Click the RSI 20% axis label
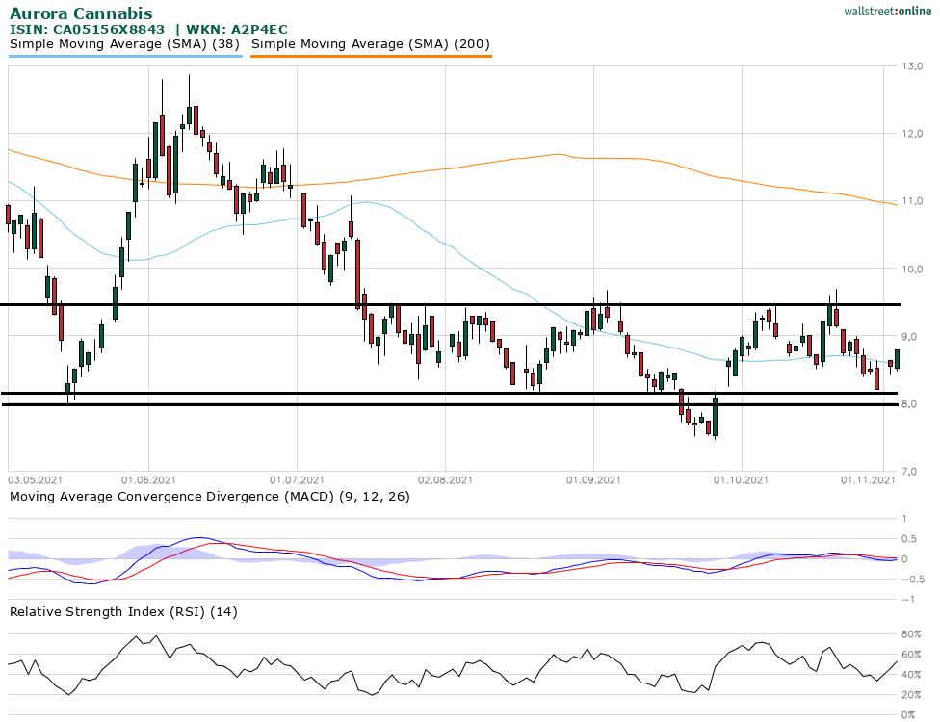Screen dimensions: 940x722 (911, 695)
